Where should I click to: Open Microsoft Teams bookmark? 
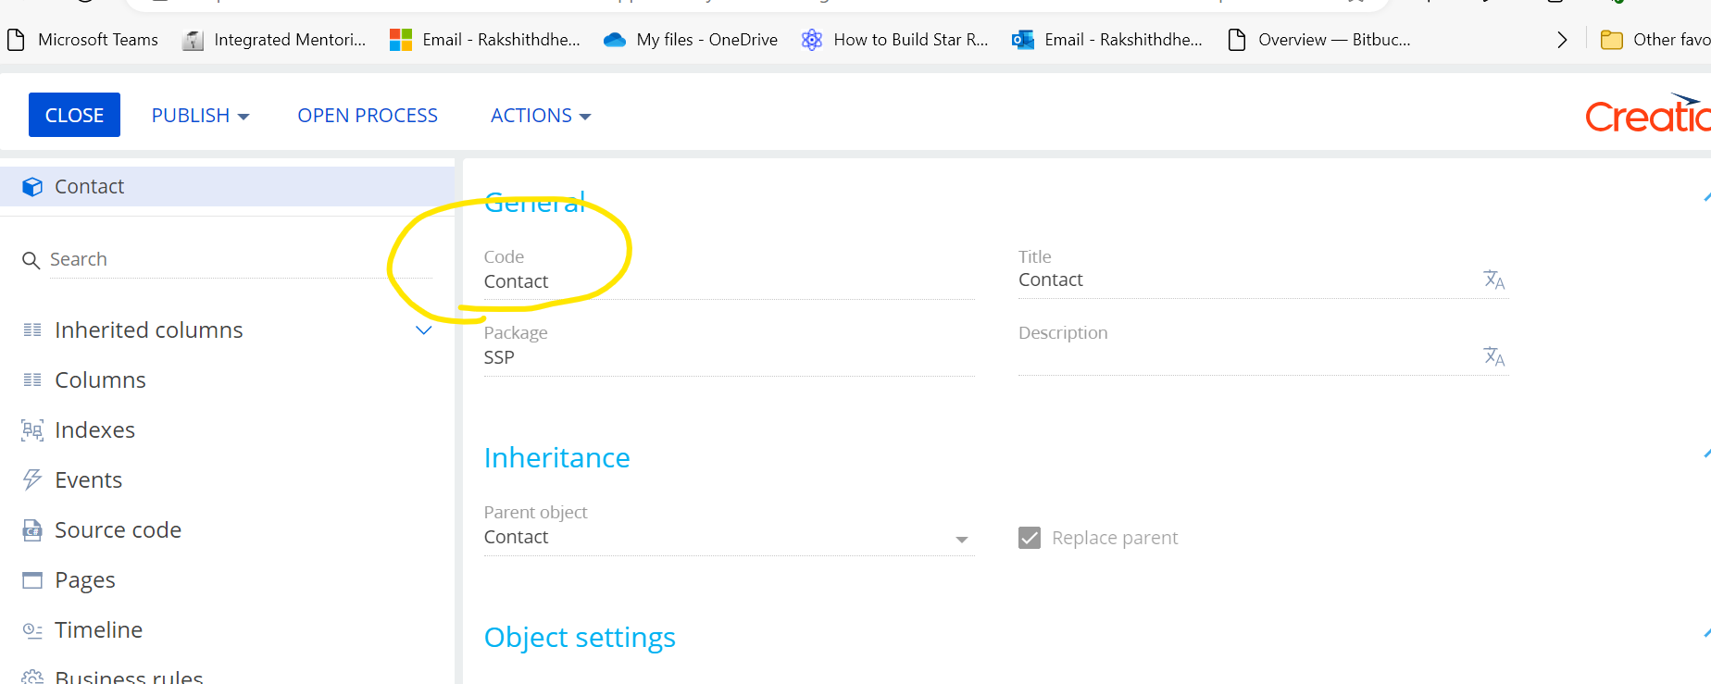82,40
